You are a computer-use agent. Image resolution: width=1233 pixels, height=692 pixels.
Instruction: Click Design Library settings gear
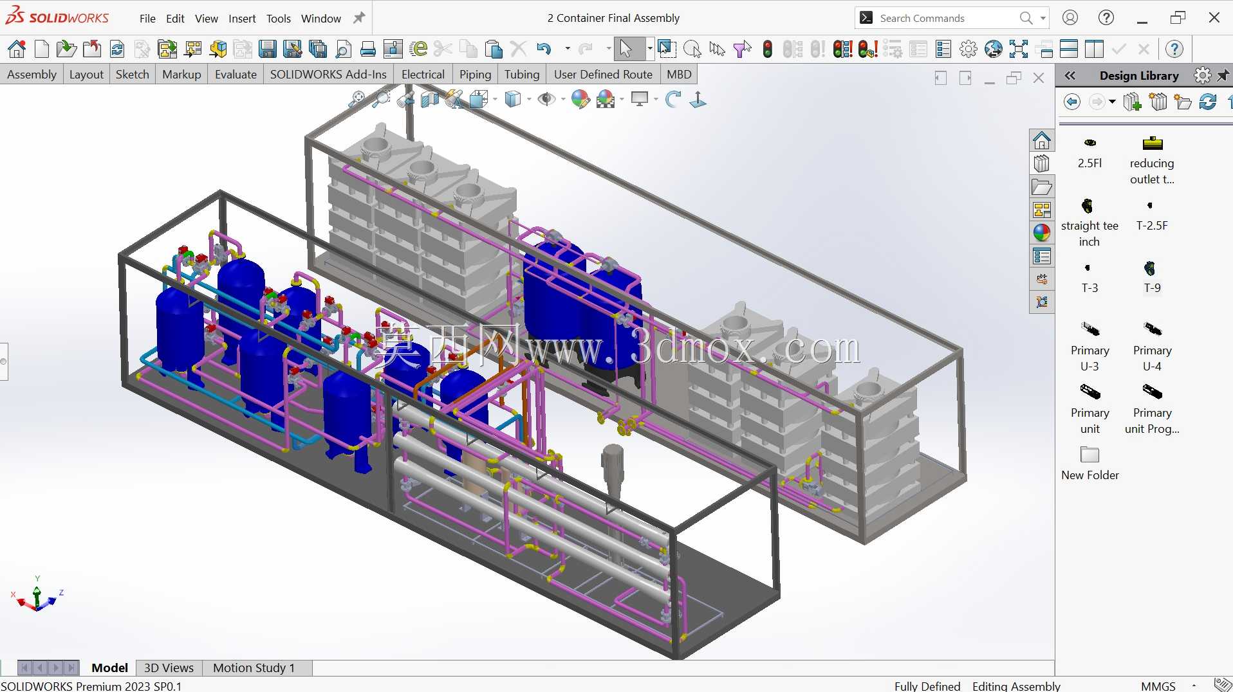click(1202, 76)
